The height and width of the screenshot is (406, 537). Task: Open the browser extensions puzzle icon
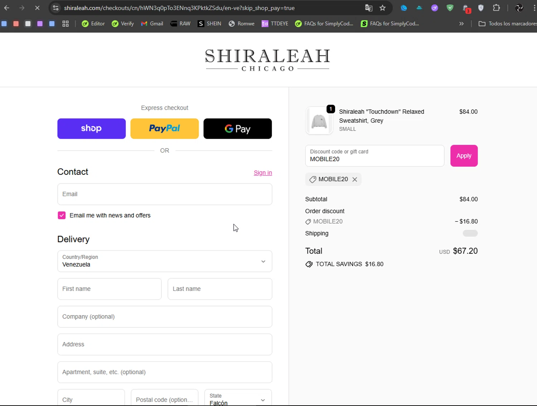496,8
